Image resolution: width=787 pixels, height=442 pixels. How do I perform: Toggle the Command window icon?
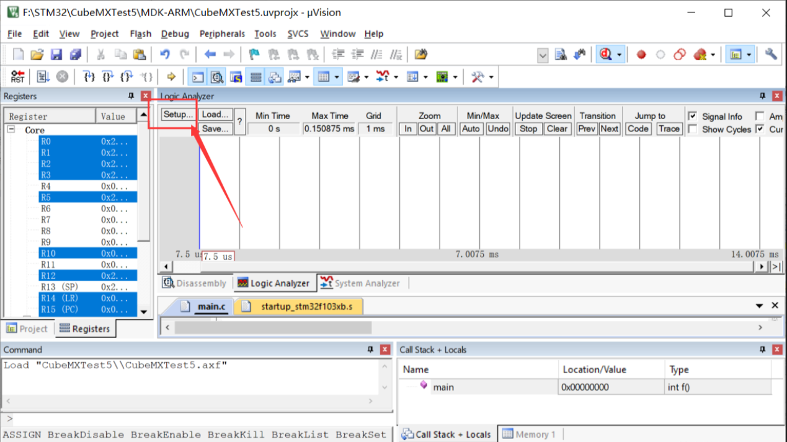[197, 77]
